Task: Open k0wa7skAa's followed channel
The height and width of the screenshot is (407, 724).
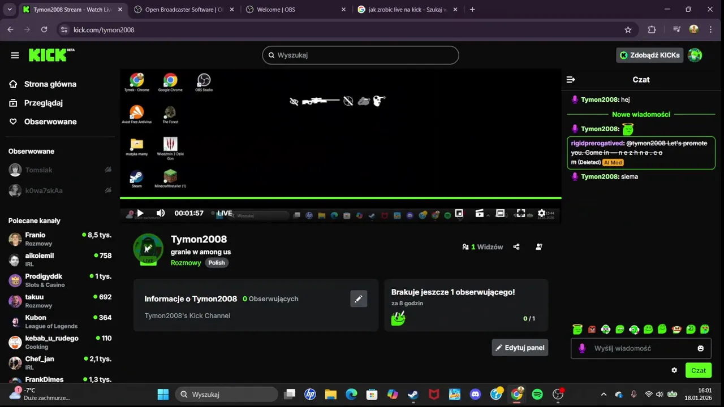Action: pyautogui.click(x=60, y=190)
